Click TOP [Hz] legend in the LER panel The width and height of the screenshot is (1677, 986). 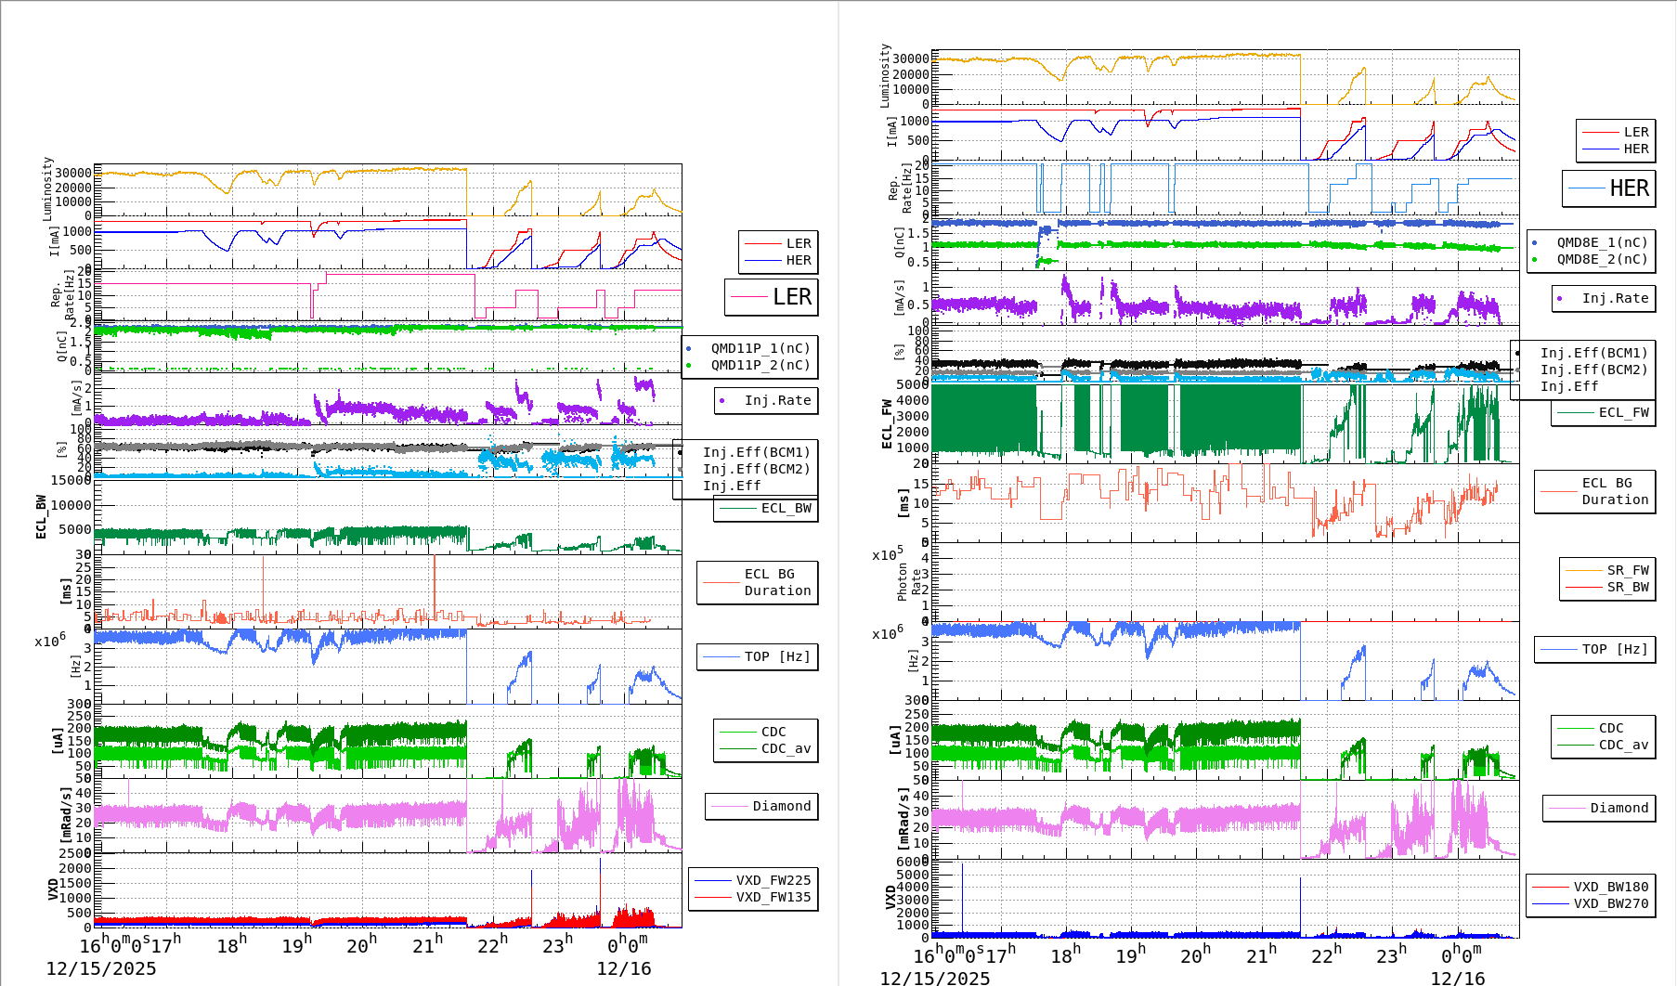[777, 656]
